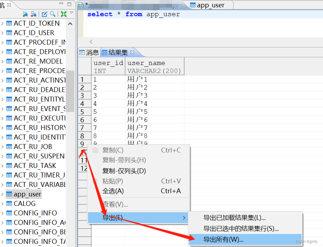Select row header 5 in result grid
Screen dimensions: 323x247
coord(84,112)
